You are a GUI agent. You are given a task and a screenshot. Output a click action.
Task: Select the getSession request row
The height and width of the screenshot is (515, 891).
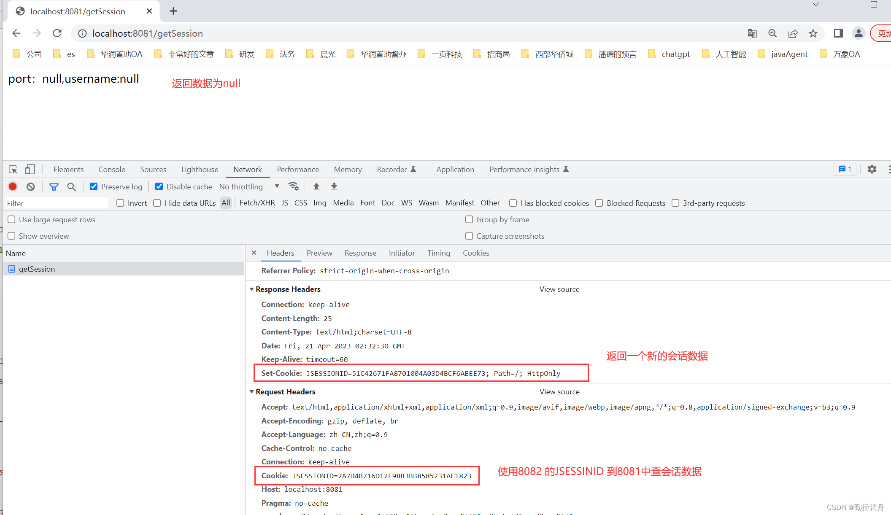(124, 269)
